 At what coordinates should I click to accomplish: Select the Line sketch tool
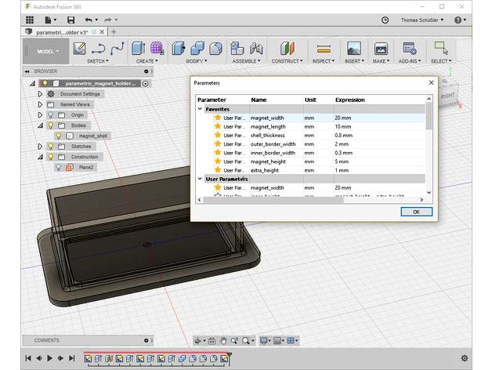click(99, 49)
